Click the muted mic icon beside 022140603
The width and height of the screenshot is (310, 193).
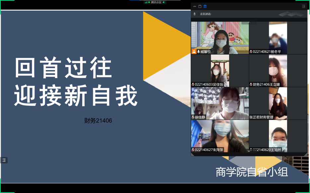pos(193,84)
